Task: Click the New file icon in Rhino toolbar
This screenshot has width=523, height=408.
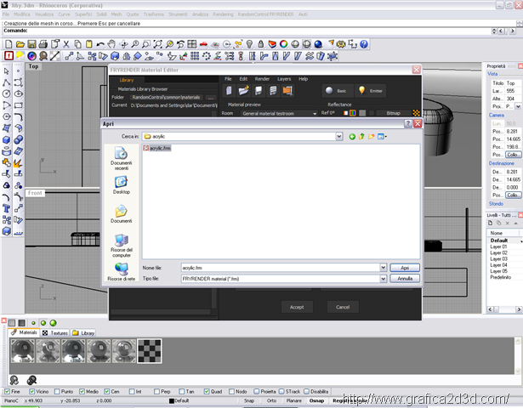Action: click(9, 44)
